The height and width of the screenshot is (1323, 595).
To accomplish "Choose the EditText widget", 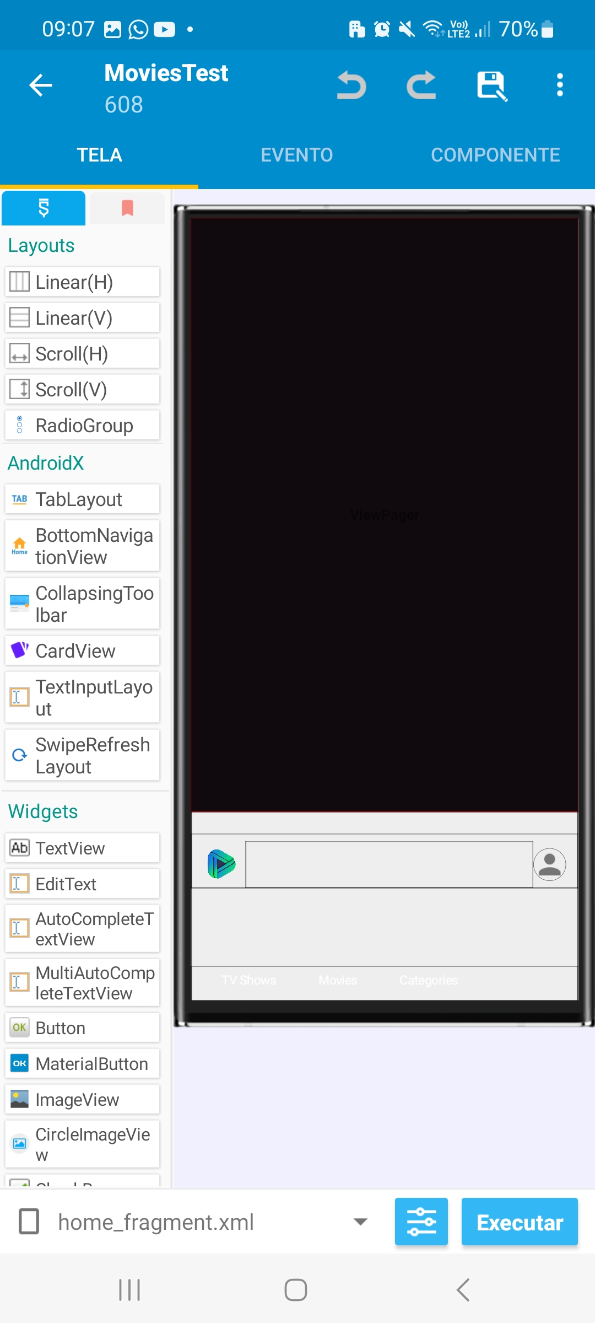I will (x=82, y=884).
